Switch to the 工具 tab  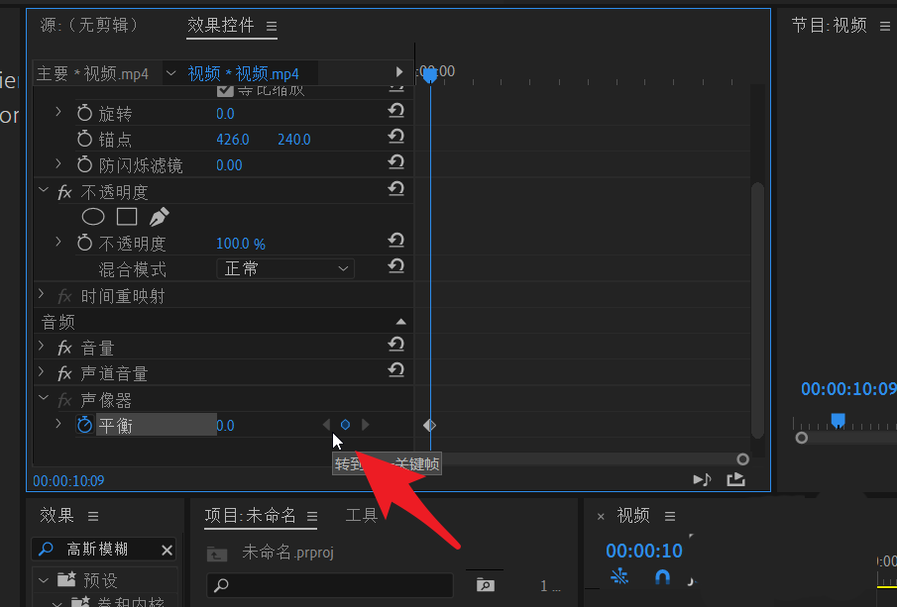(362, 515)
